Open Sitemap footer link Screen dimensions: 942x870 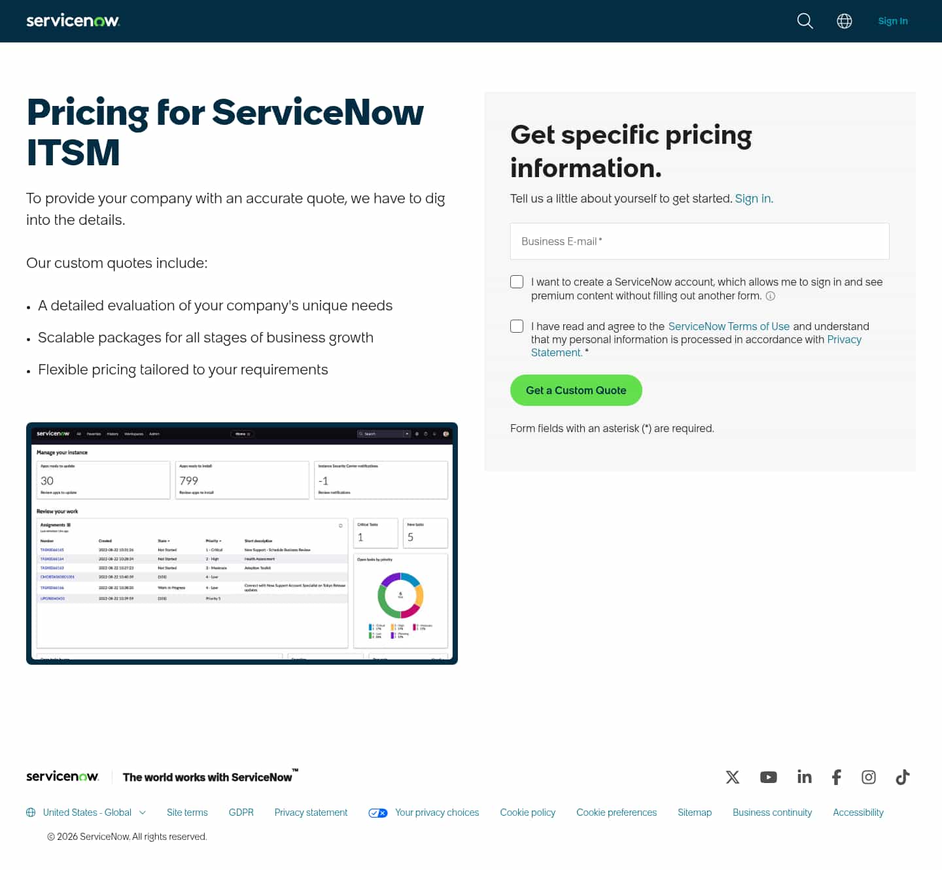(695, 812)
